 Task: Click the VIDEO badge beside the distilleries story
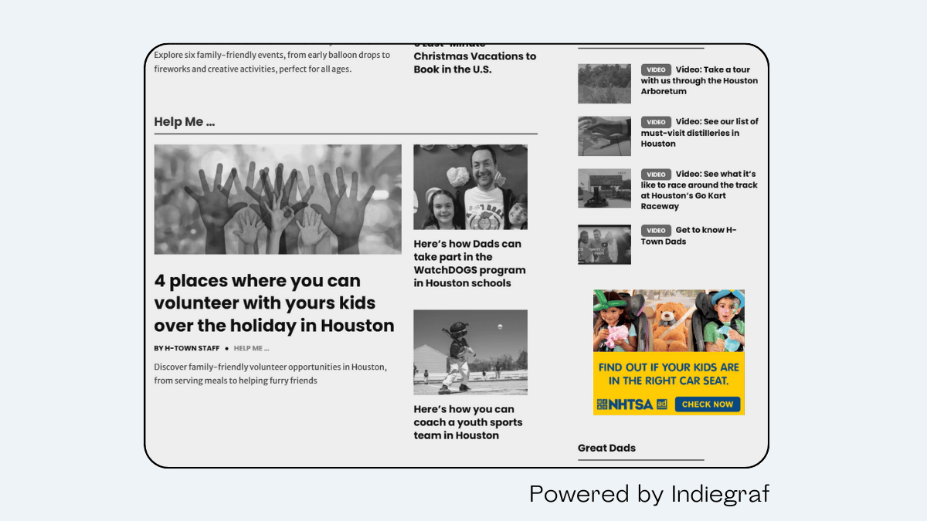656,122
